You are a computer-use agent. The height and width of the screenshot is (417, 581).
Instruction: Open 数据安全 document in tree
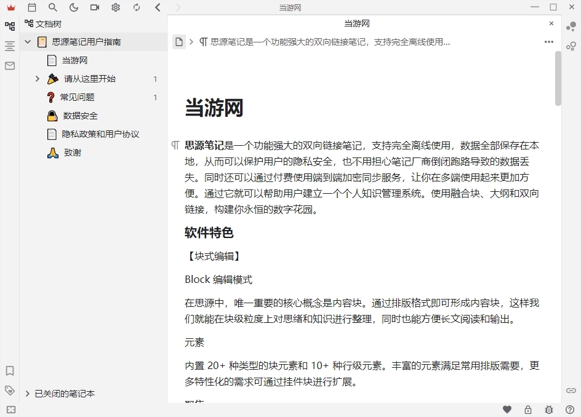pyautogui.click(x=80, y=116)
